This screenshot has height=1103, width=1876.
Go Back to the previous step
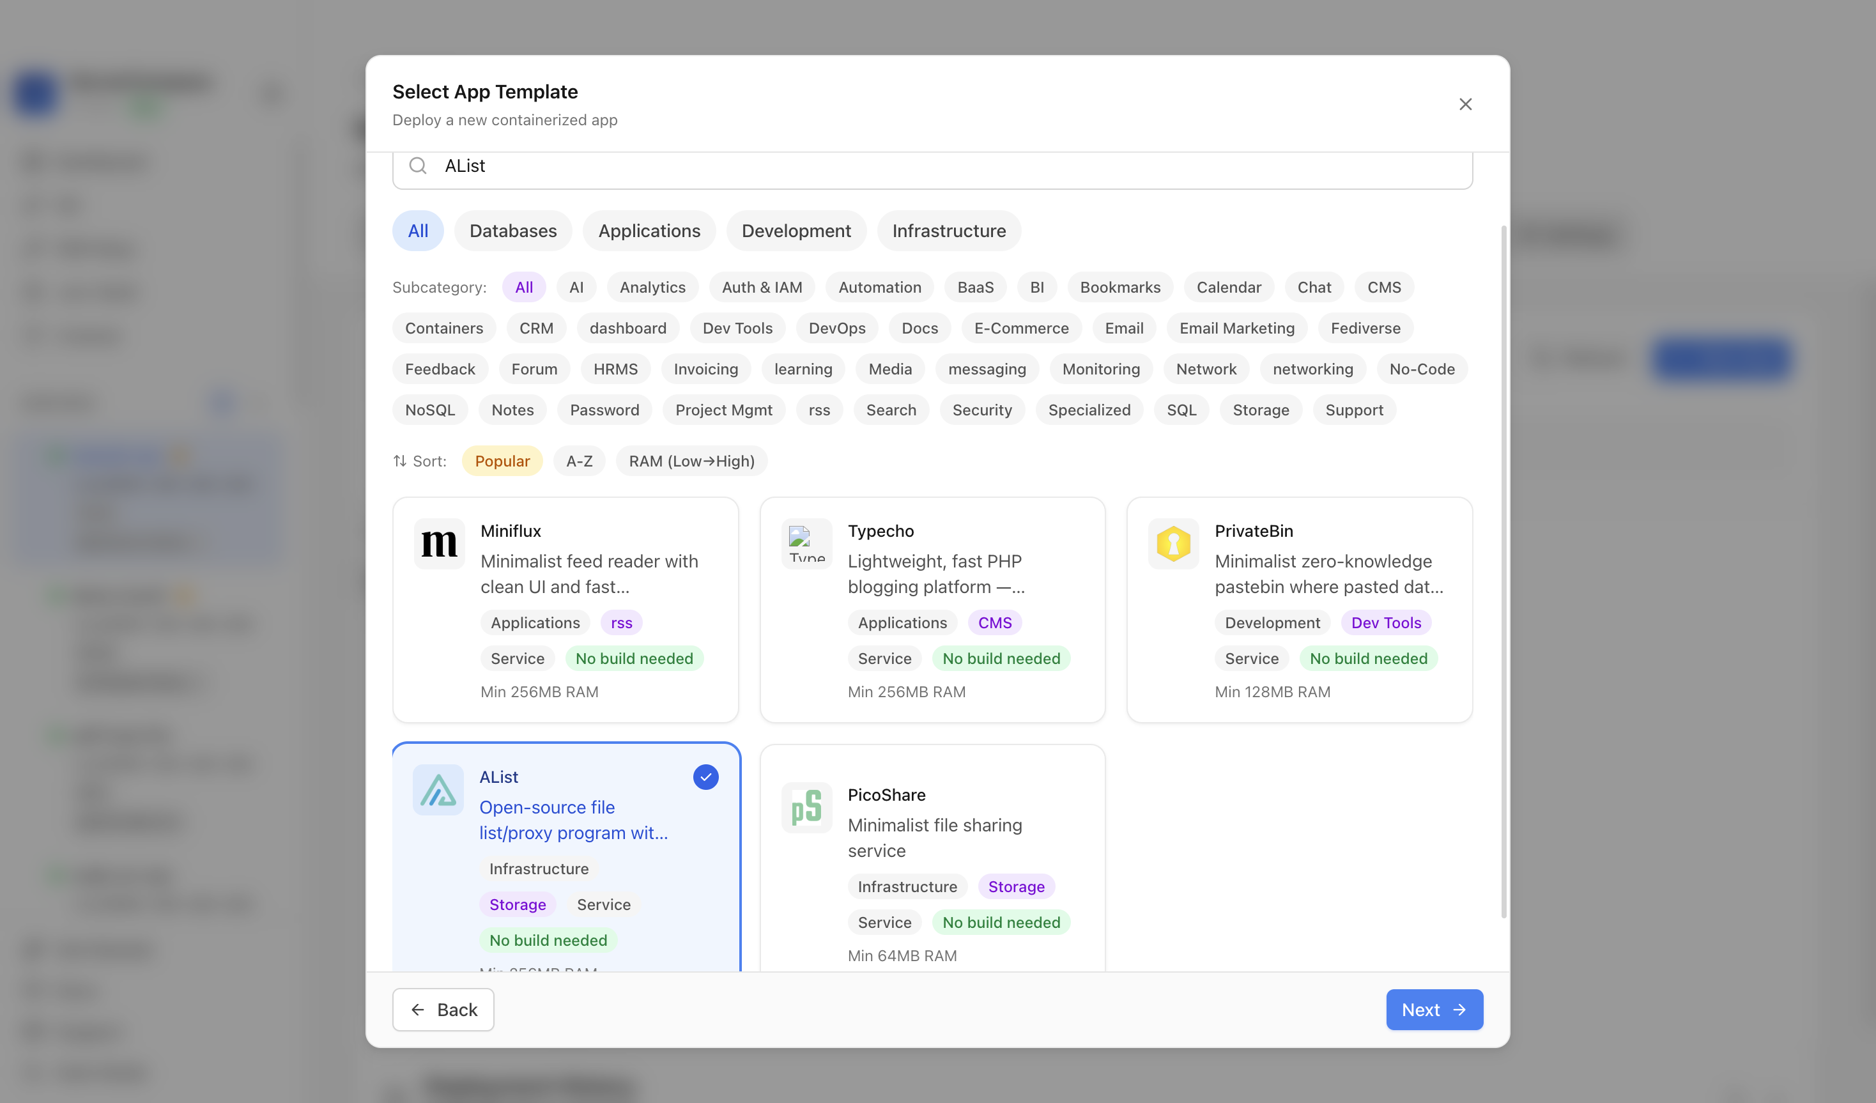(x=443, y=1010)
